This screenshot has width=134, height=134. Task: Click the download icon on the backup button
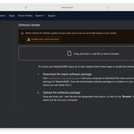click(29, 39)
